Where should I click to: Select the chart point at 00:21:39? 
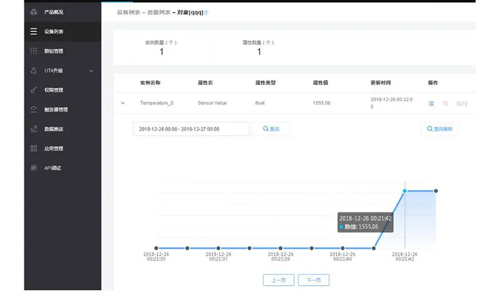[280, 248]
